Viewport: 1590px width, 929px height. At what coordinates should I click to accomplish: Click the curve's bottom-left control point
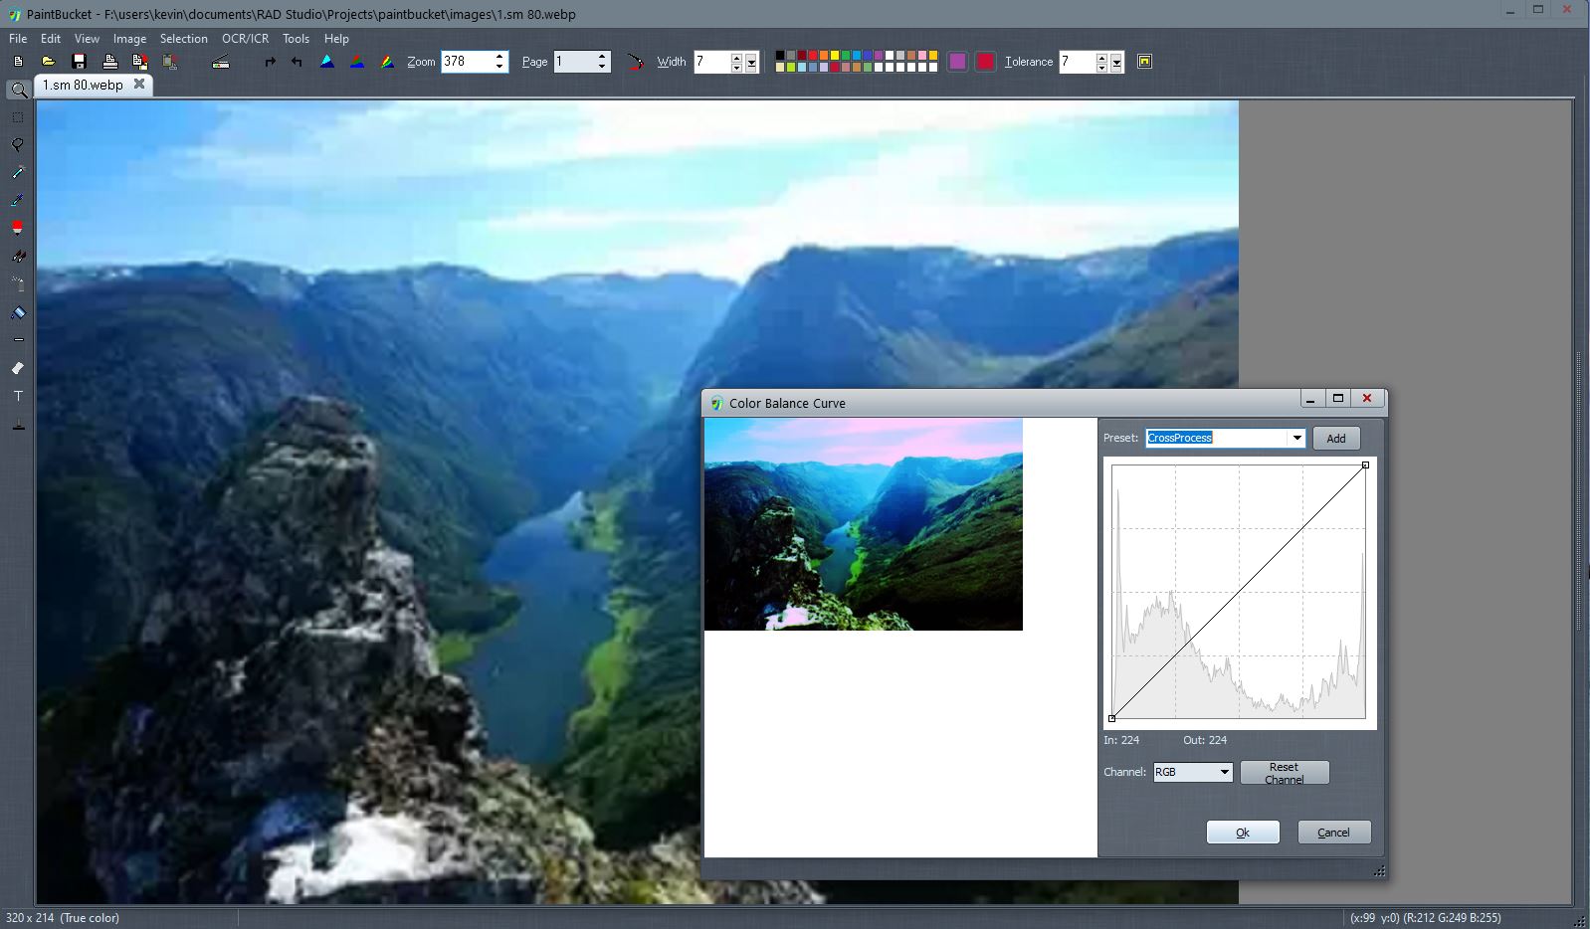(x=1111, y=718)
